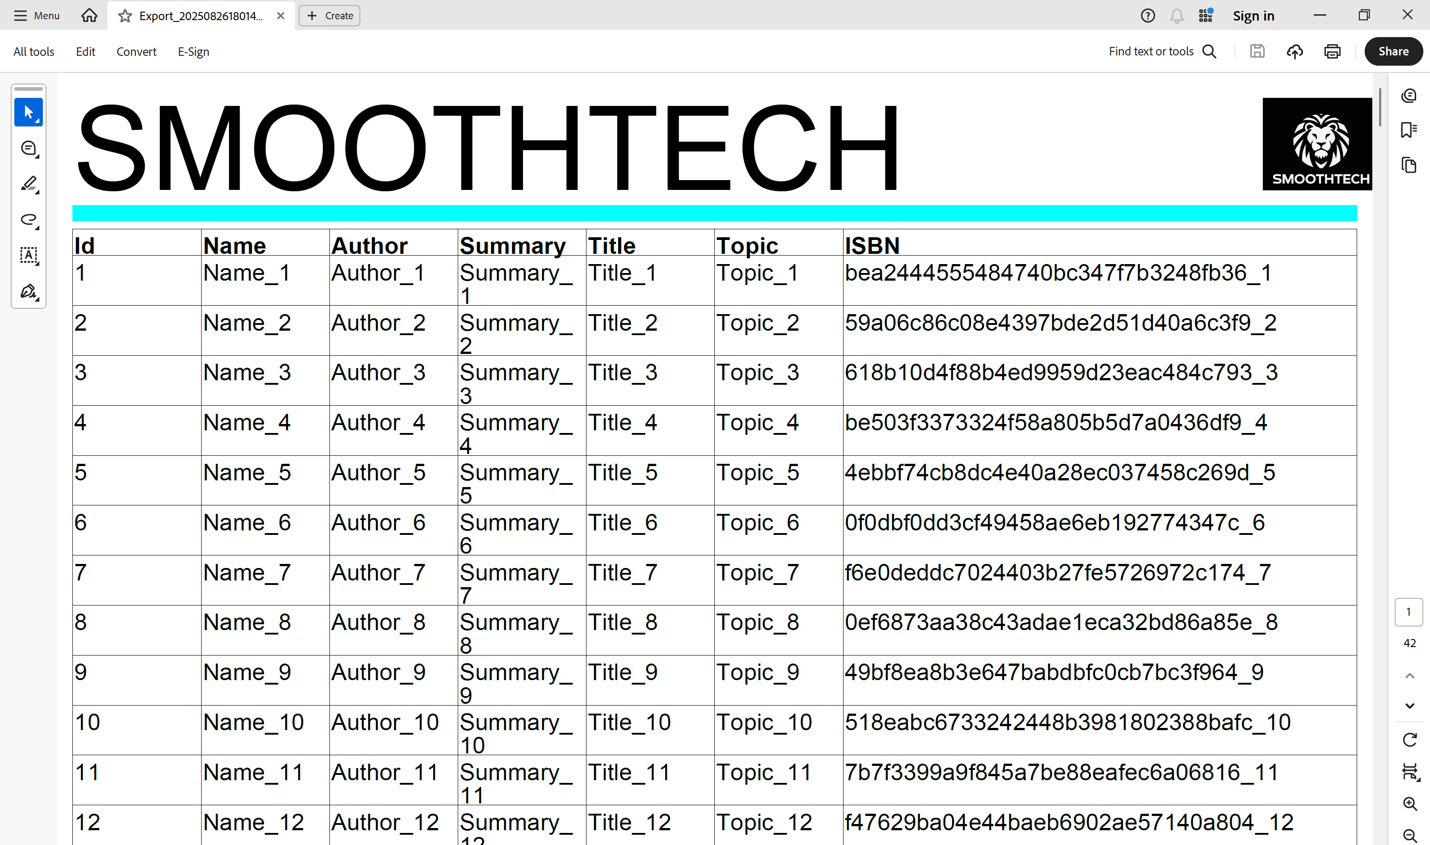Viewport: 1430px width, 845px height.
Task: Choose the add comment tool
Action: click(x=29, y=148)
